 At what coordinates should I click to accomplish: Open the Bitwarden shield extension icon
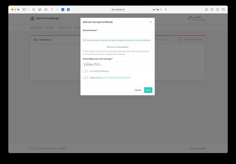pyautogui.click(x=68, y=9)
